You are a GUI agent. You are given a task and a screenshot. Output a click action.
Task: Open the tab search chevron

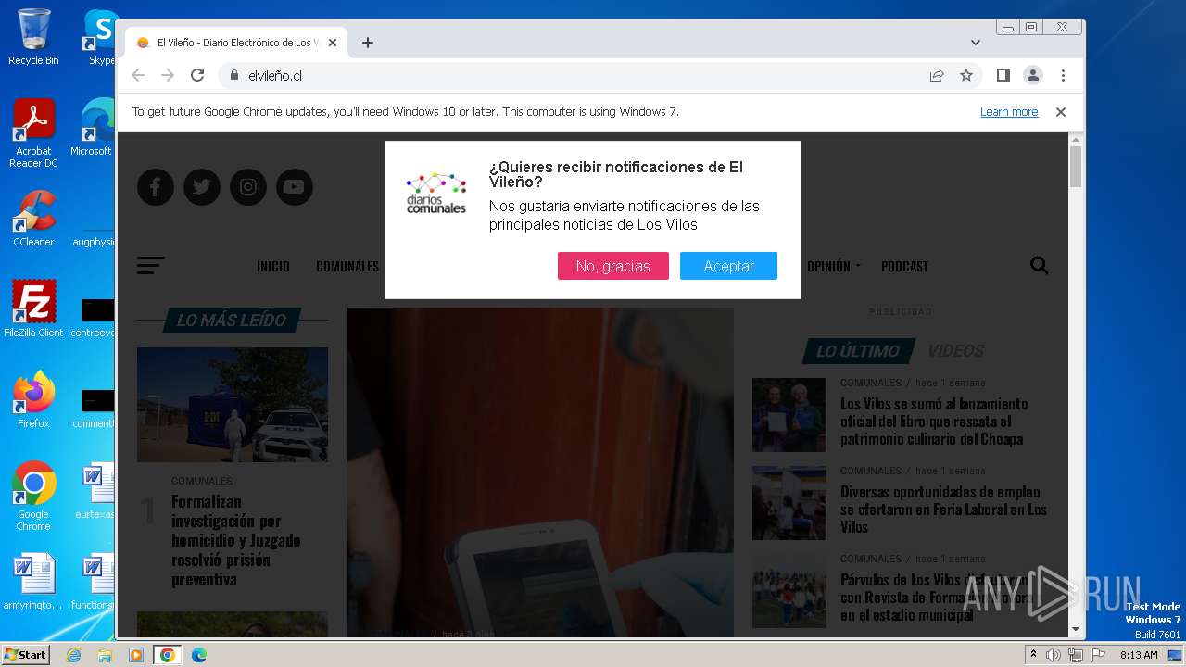pyautogui.click(x=976, y=43)
